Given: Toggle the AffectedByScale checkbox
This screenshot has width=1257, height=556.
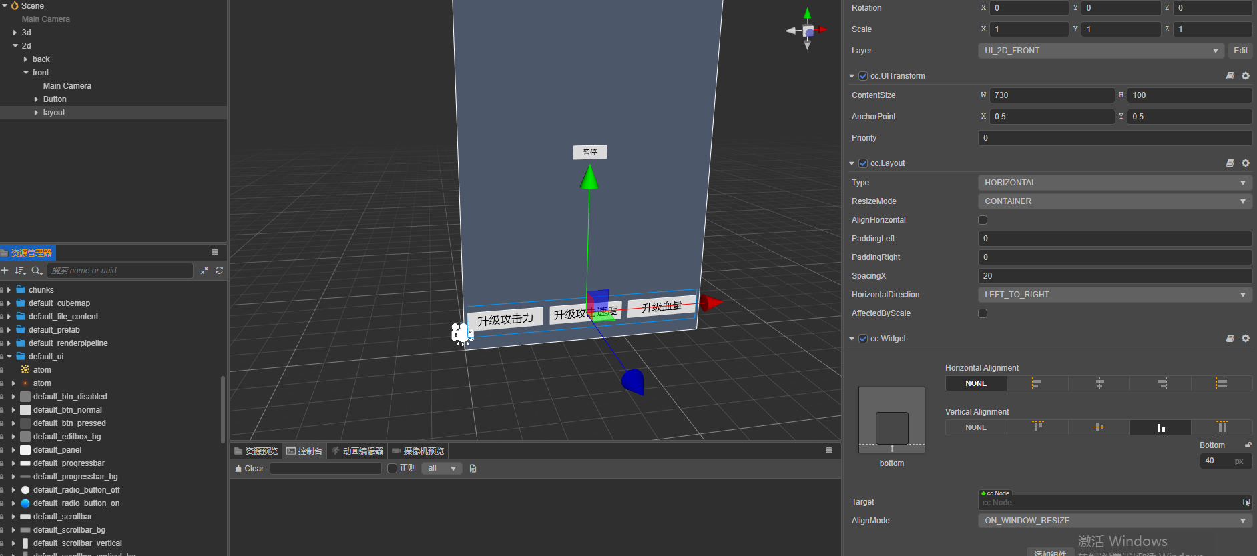Looking at the screenshot, I should click(983, 313).
